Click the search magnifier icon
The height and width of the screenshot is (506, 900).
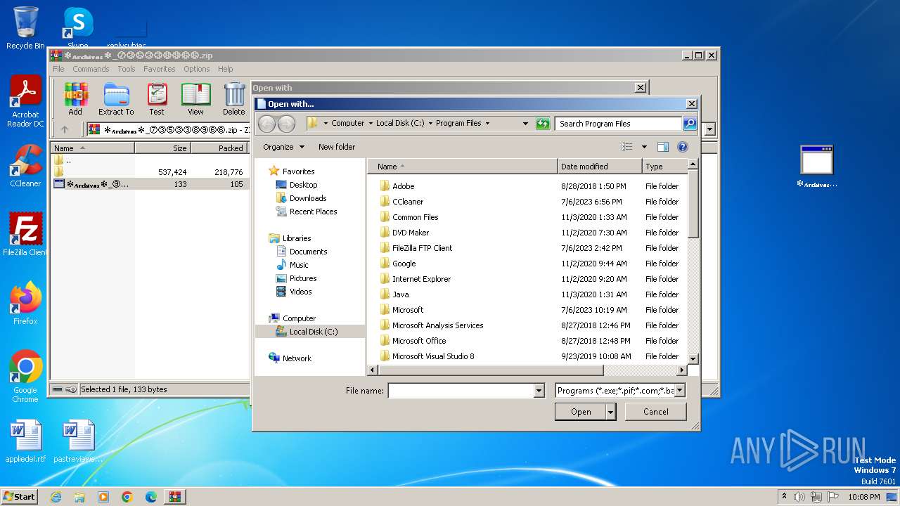(690, 123)
